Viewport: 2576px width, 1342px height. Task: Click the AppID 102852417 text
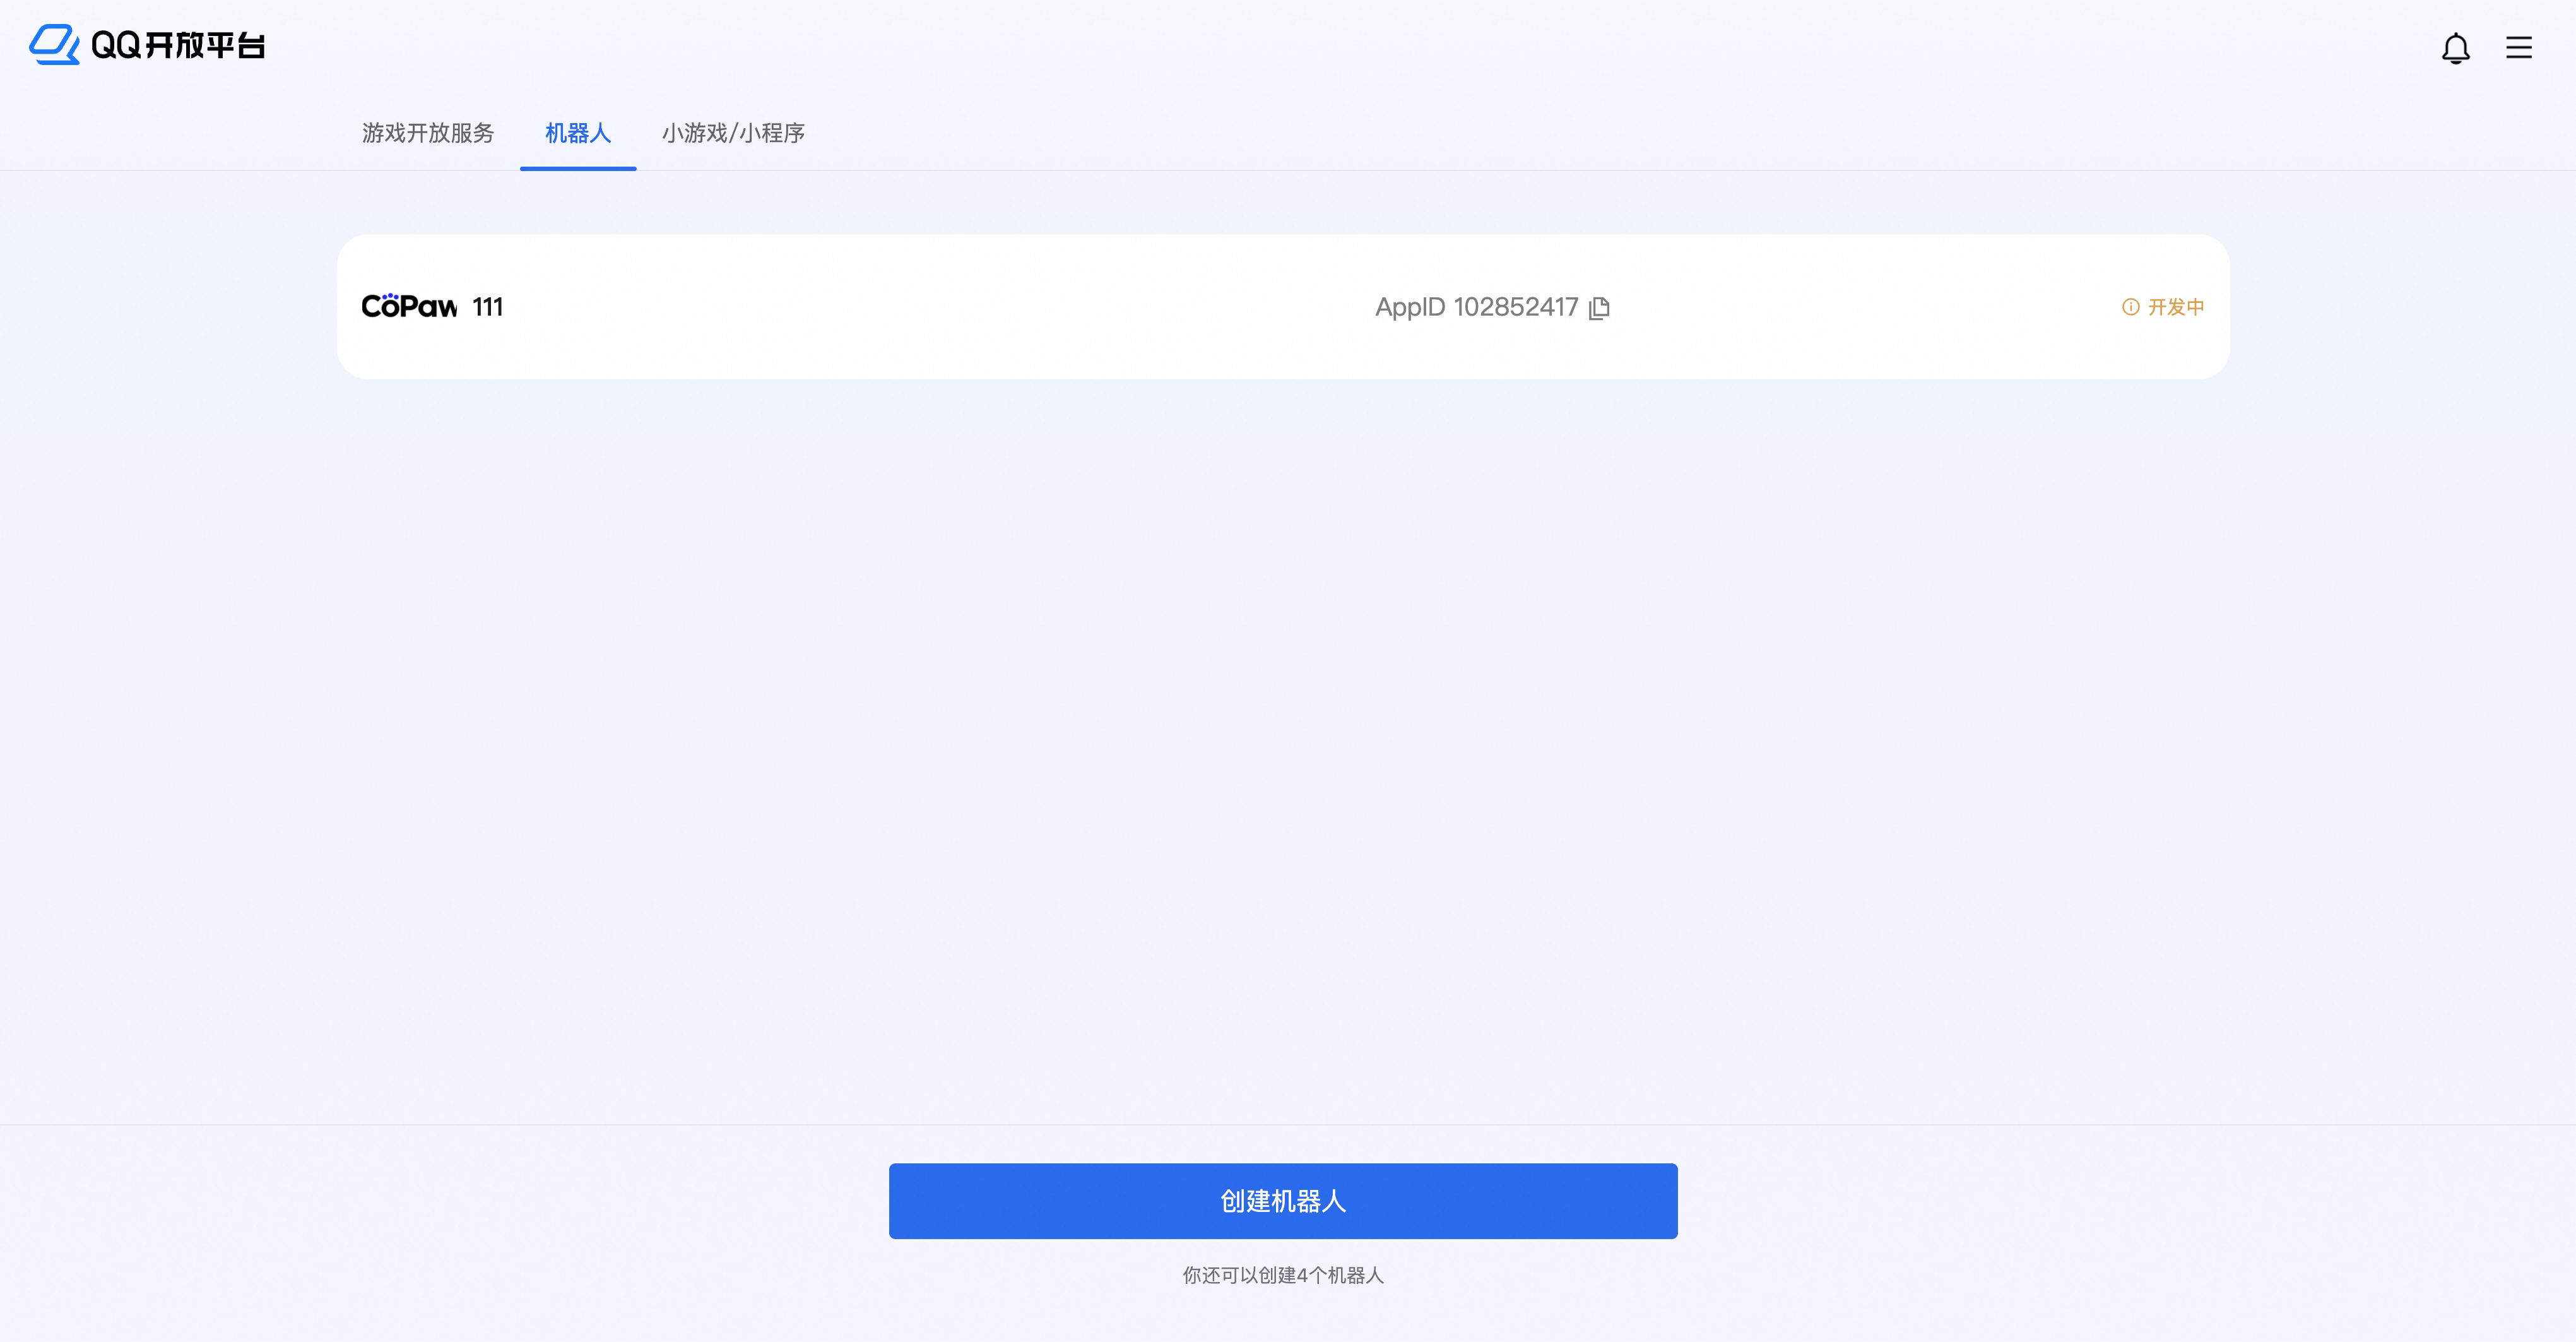[x=1477, y=307]
